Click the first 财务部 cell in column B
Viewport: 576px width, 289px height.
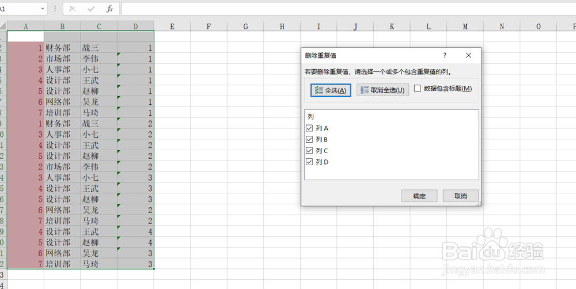[62, 47]
